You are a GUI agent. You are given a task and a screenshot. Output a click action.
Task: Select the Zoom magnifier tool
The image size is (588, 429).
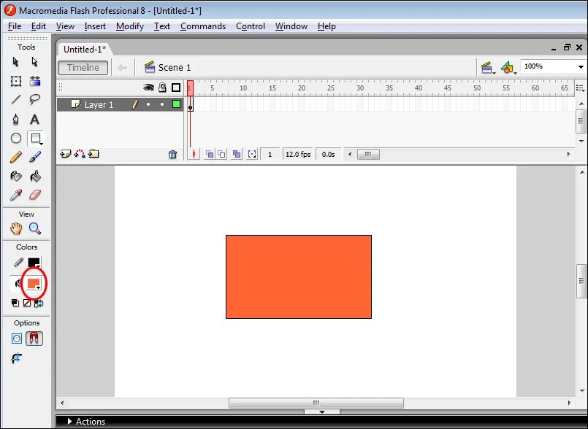click(x=35, y=228)
